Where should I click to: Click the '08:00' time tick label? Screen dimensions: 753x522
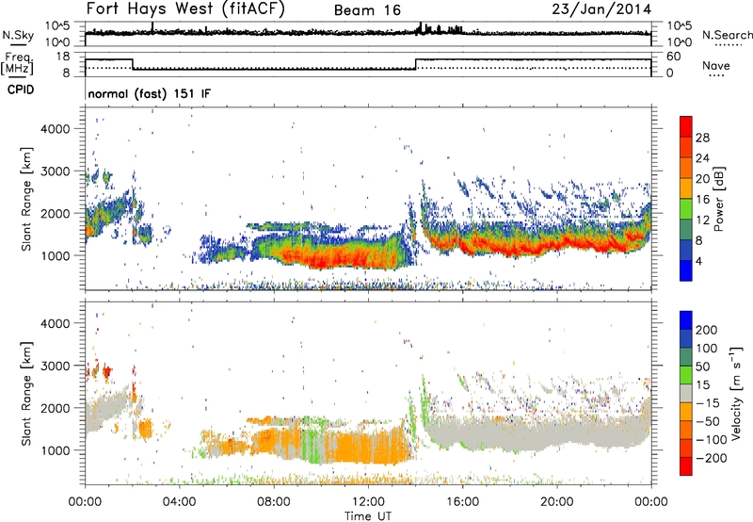(274, 502)
